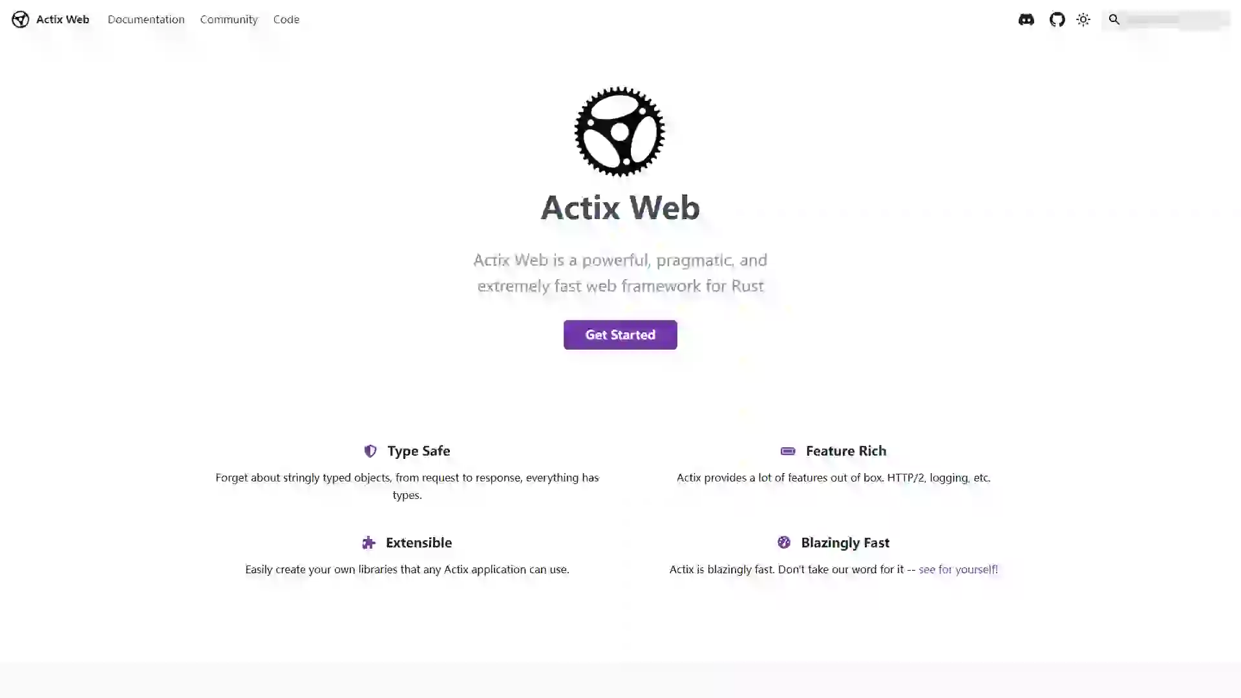Click the search magnifier icon
1241x698 pixels.
click(1114, 19)
